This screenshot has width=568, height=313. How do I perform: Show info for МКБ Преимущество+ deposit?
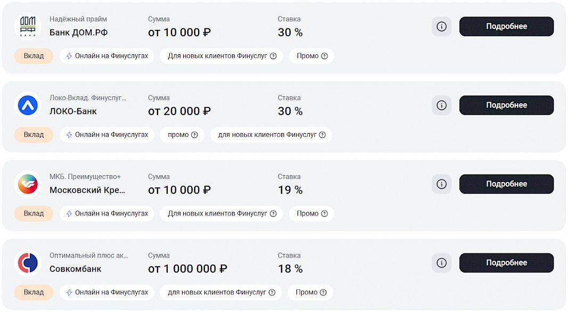[441, 184]
